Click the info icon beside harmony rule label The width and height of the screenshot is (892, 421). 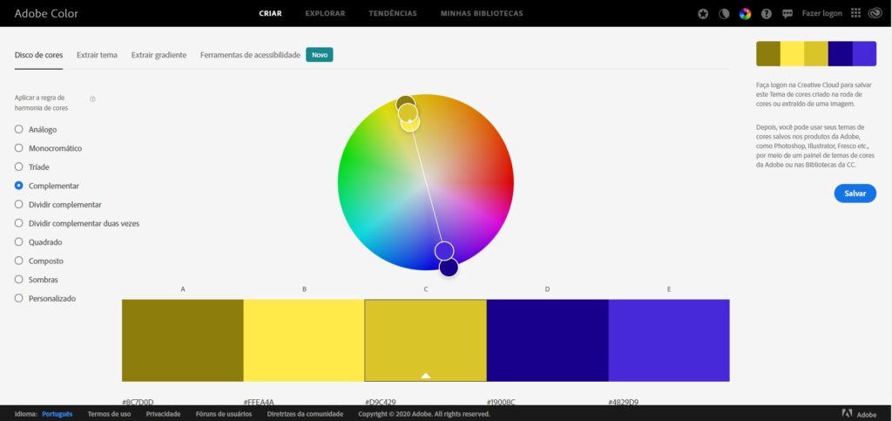(92, 99)
